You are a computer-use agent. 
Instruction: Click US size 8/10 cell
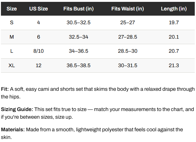click(x=38, y=51)
